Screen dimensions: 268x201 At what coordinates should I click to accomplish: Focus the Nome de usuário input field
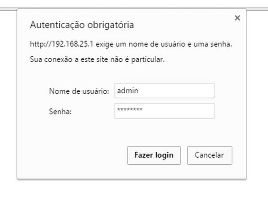click(164, 91)
